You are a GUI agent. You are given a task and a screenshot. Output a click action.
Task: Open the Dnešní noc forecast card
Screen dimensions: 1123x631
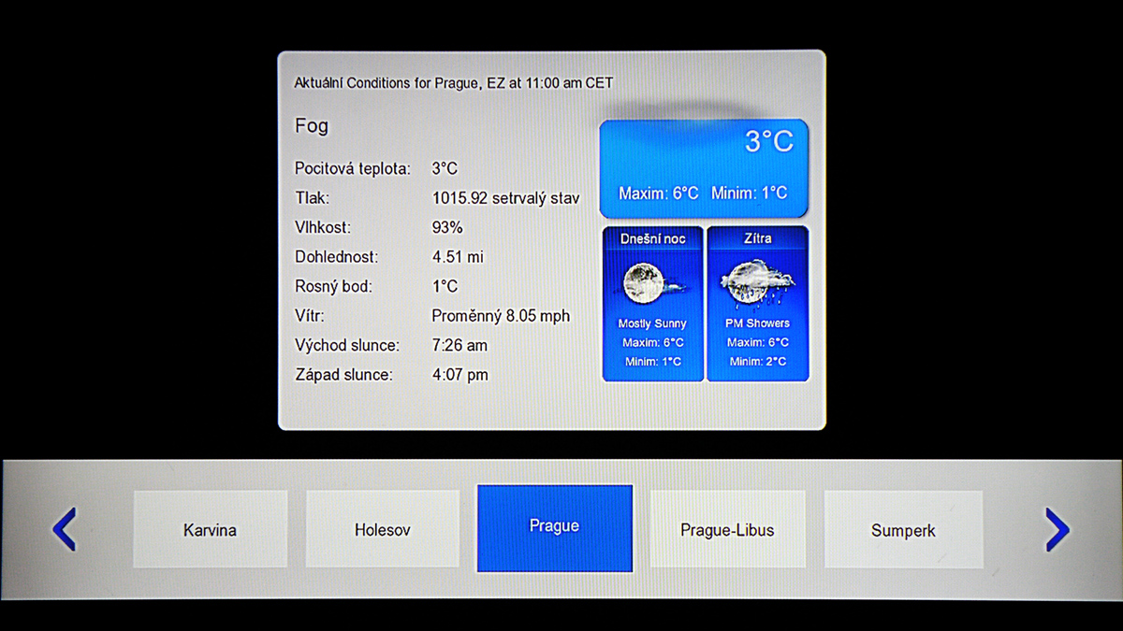click(653, 304)
